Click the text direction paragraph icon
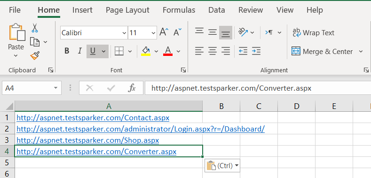Image resolution: width=371 pixels, height=178 pixels. (x=269, y=32)
